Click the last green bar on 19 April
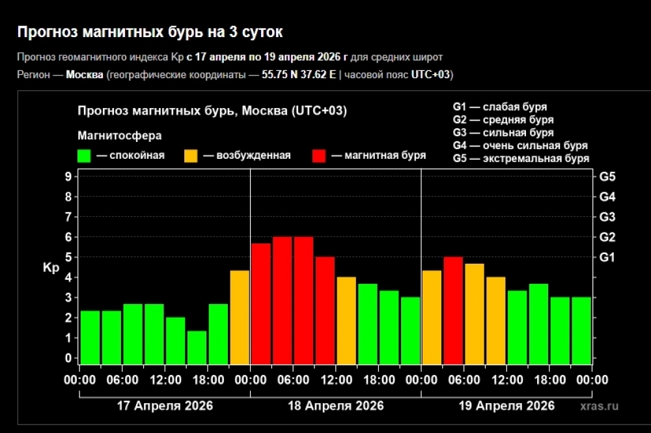Viewport: 651px width, 433px height. [581, 329]
